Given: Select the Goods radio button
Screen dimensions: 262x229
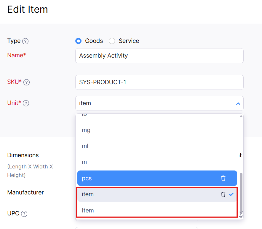Looking at the screenshot, I should coord(79,41).
